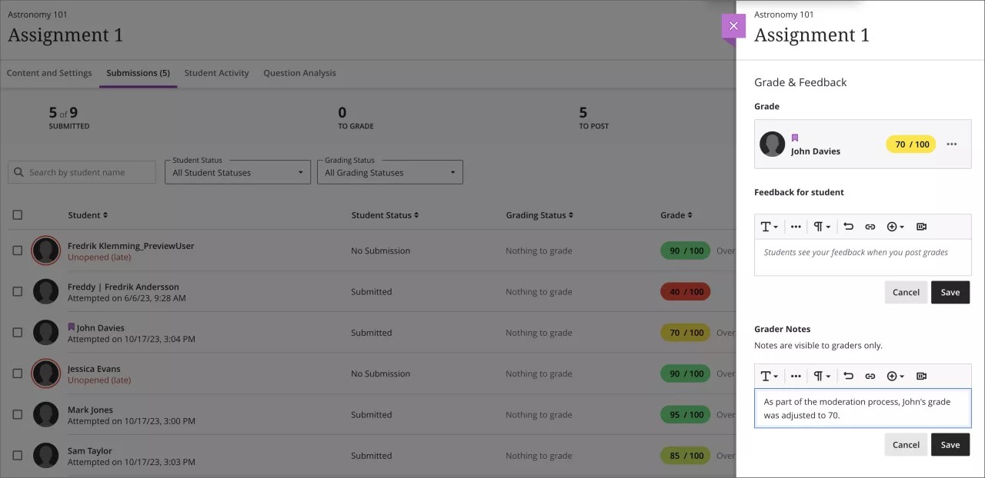Click the search by student name field
Image resolution: width=985 pixels, height=478 pixels.
[82, 171]
